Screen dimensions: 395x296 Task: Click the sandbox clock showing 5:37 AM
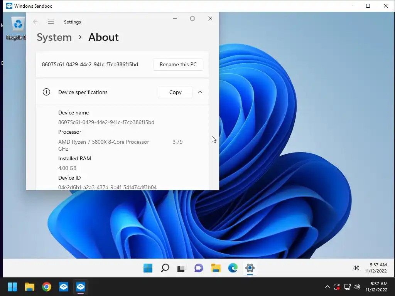point(376,268)
